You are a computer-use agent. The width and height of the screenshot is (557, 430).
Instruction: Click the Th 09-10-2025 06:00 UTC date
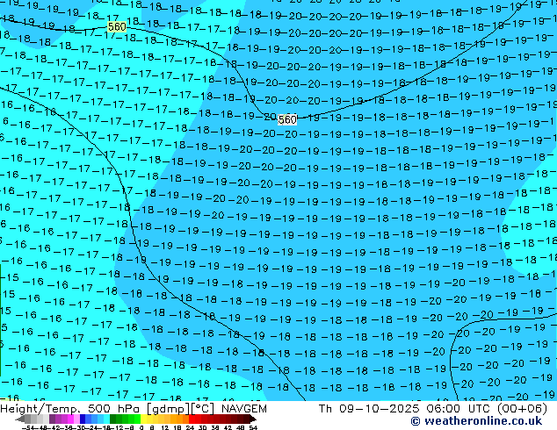[x=405, y=409]
